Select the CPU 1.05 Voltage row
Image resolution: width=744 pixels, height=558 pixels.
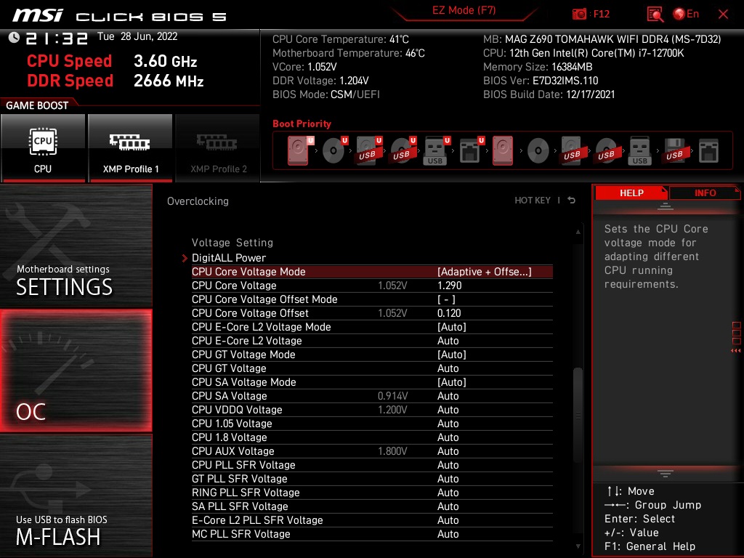[372, 424]
